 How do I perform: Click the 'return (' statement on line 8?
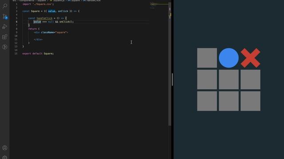coord(34,29)
